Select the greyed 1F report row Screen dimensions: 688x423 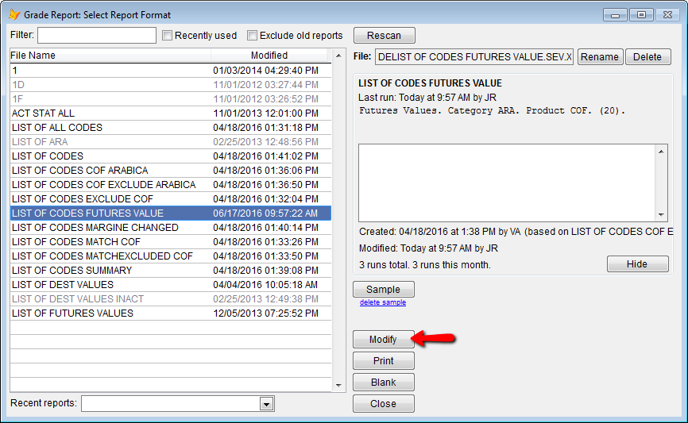pyautogui.click(x=171, y=99)
